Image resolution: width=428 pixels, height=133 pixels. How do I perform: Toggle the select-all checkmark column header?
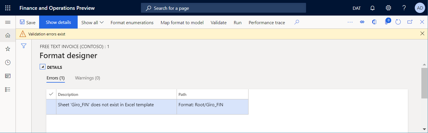click(x=51, y=94)
